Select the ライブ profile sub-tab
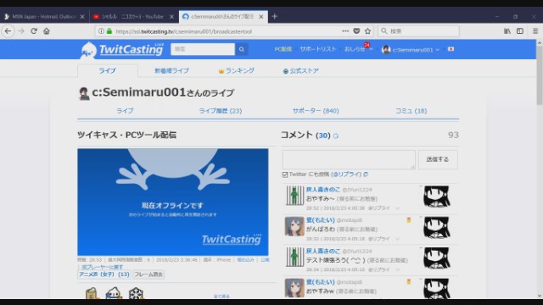The image size is (543, 305). point(125,111)
